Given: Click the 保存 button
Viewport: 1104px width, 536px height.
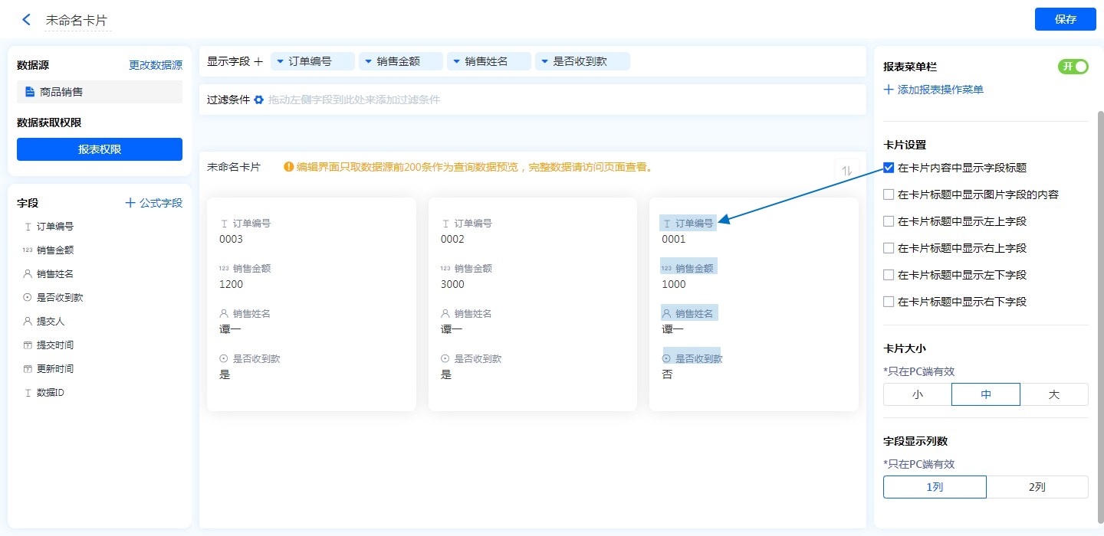Looking at the screenshot, I should [1065, 19].
